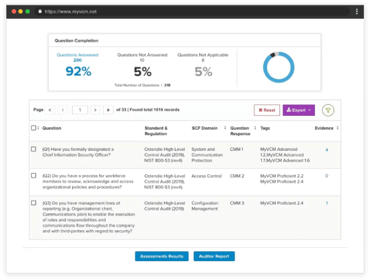Check the Q3 management lines row
370x280 pixels.
[x=34, y=203]
